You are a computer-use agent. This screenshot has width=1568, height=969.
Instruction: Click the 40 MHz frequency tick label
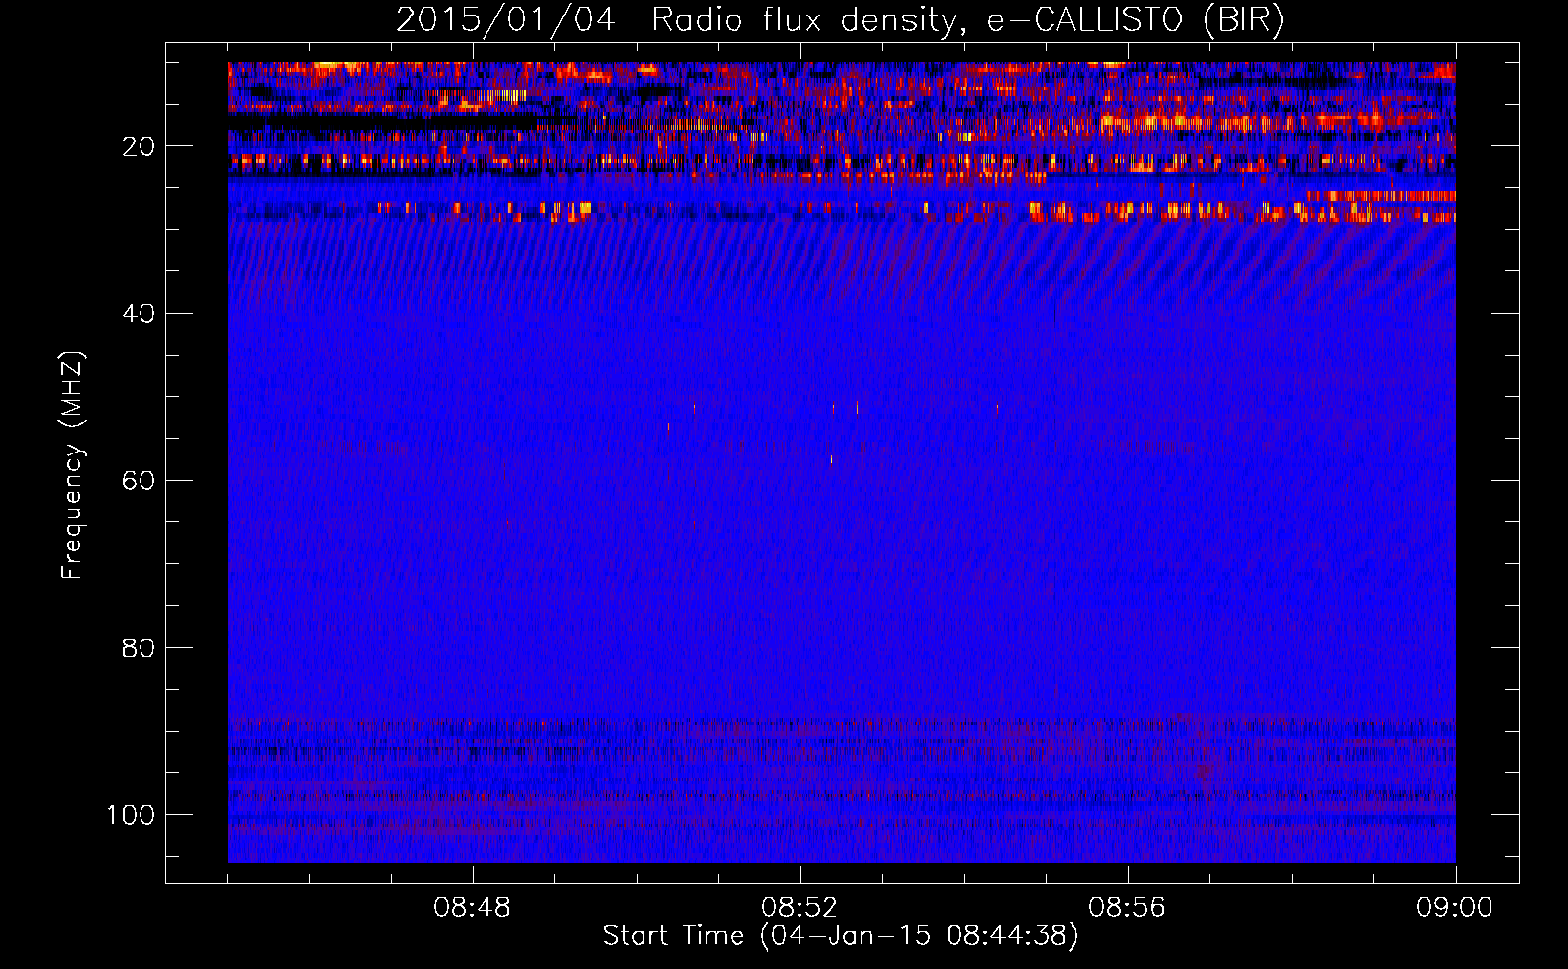pos(139,314)
